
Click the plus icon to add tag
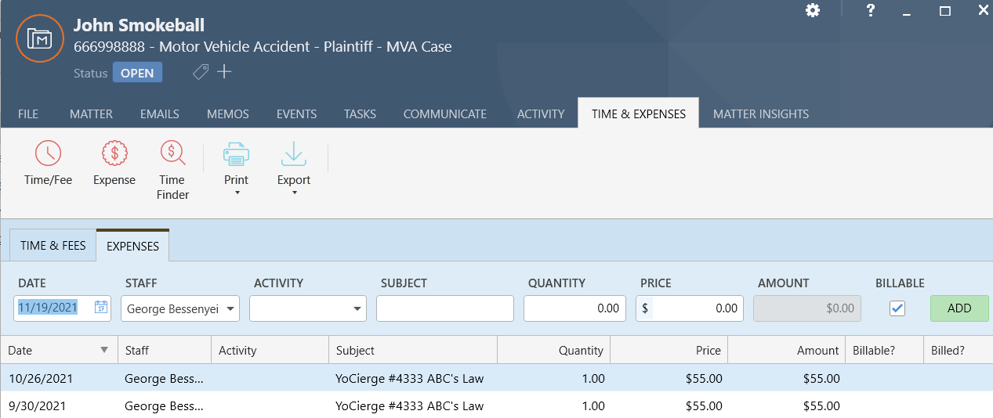pos(224,72)
